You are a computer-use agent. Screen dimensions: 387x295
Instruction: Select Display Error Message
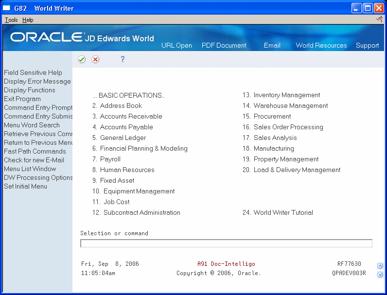37,81
